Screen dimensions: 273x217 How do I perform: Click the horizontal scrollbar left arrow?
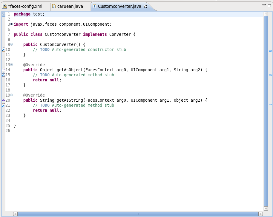(15, 214)
